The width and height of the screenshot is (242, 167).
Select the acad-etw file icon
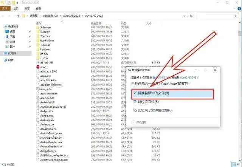(38, 89)
